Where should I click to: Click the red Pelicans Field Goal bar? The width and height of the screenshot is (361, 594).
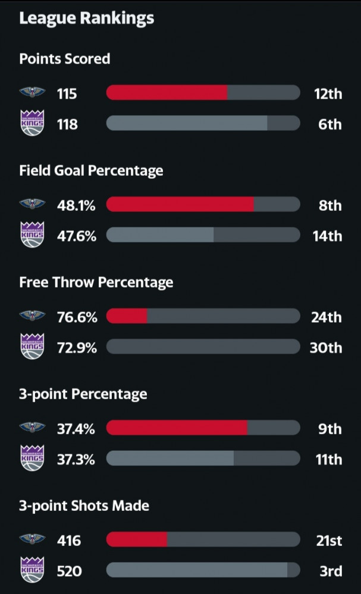point(180,204)
